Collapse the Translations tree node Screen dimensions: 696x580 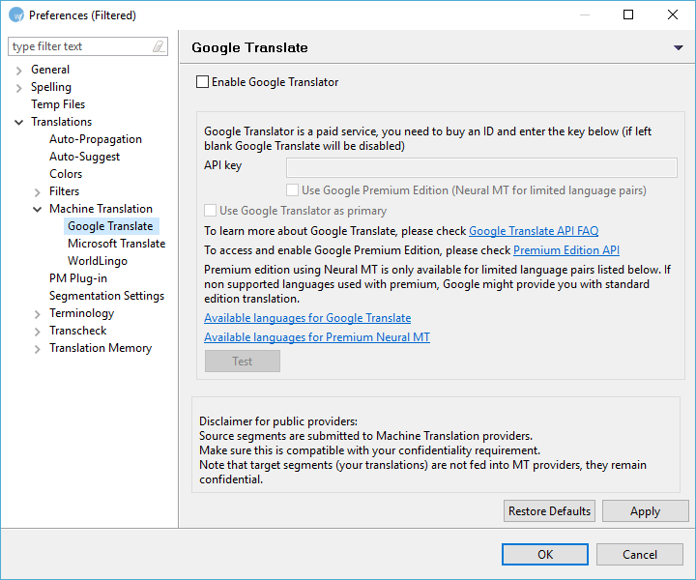tap(18, 122)
